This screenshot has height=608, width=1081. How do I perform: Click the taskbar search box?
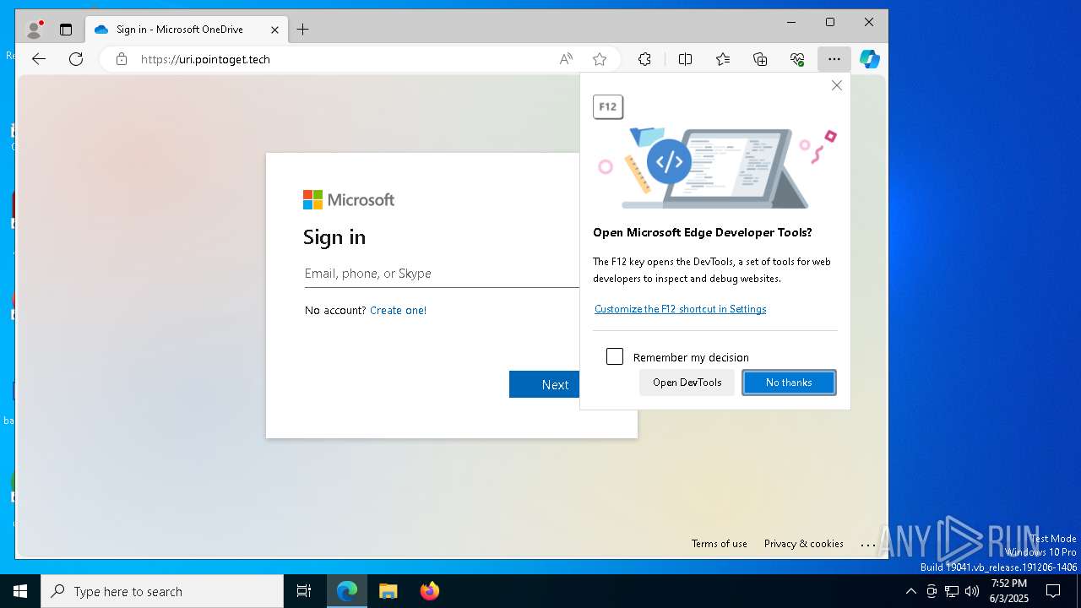[162, 591]
